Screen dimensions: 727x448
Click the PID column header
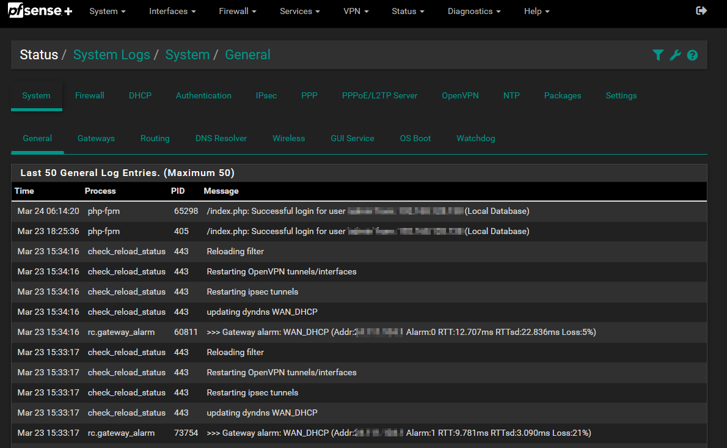178,191
